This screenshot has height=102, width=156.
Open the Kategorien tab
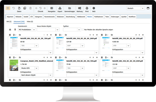tap(39, 17)
